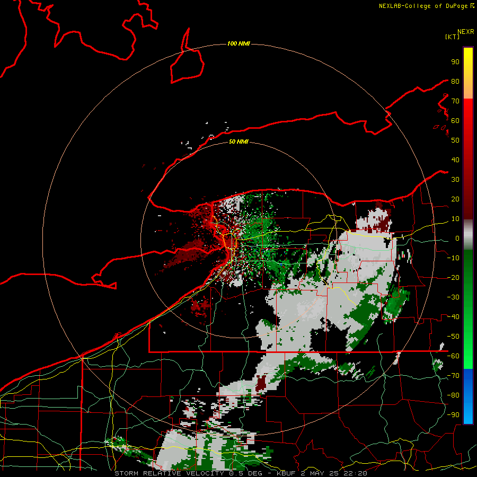Click the -60 value on the velocity scale
Viewport: 477px width, 477px height.
click(x=453, y=356)
